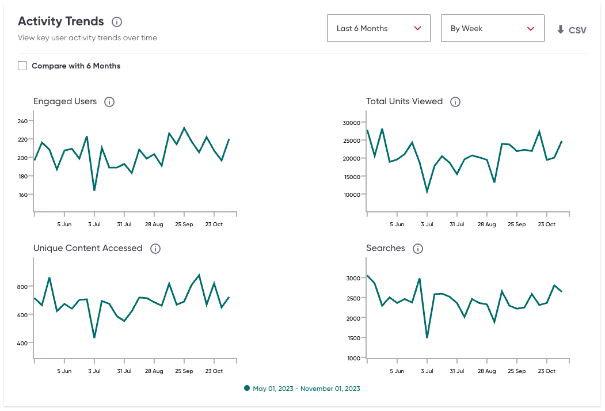This screenshot has height=411, width=605.
Task: Click the 800 axis label on Unique Content Accessed
Action: point(22,287)
